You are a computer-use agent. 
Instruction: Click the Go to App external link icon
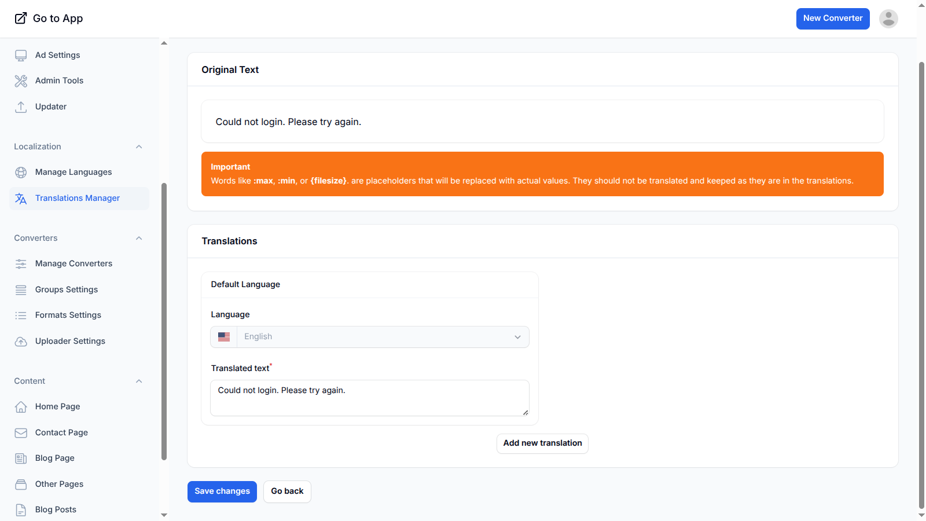click(x=21, y=19)
